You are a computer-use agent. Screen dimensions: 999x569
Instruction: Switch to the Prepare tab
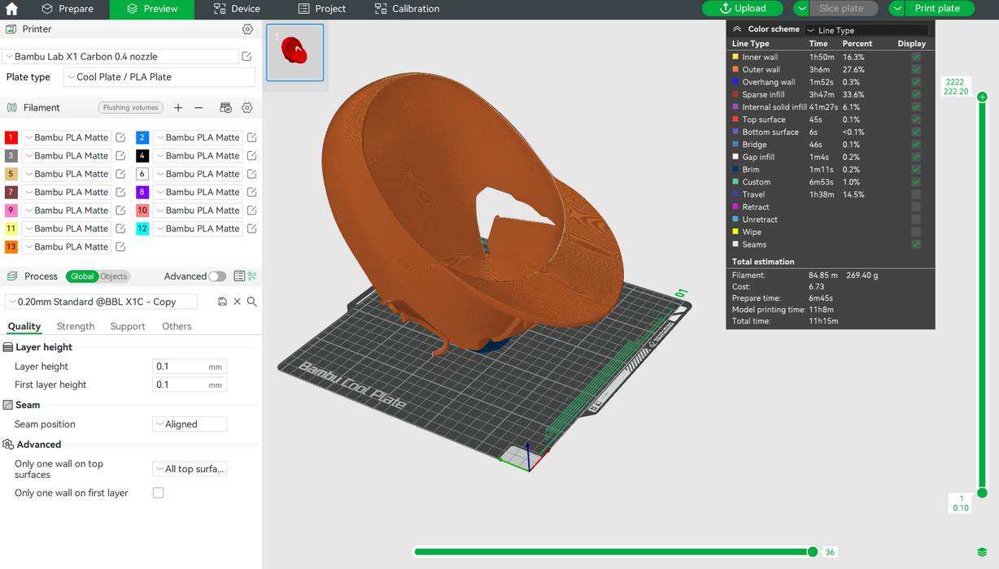click(x=68, y=9)
